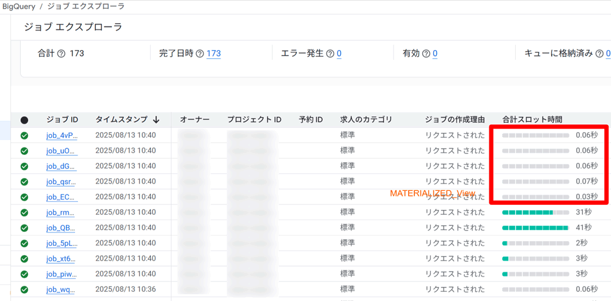This screenshot has width=611, height=301.
Task: Open job link job_4vP
Action: click(62, 135)
